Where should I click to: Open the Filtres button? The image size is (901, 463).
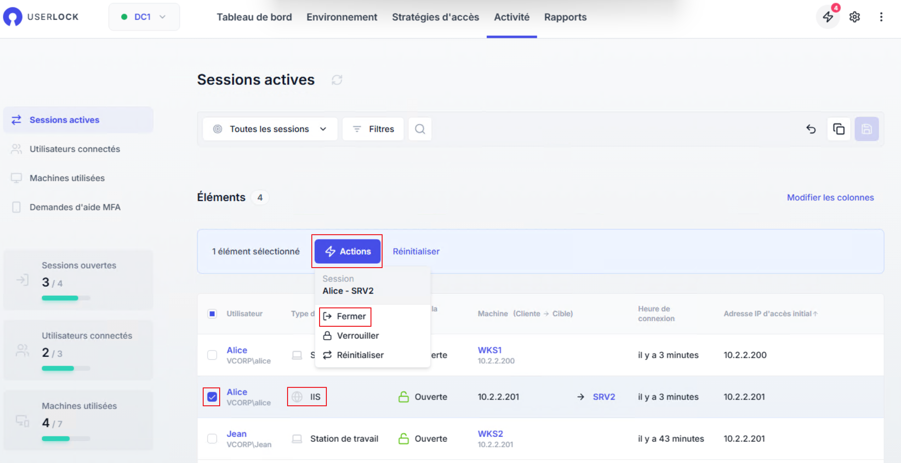coord(373,129)
